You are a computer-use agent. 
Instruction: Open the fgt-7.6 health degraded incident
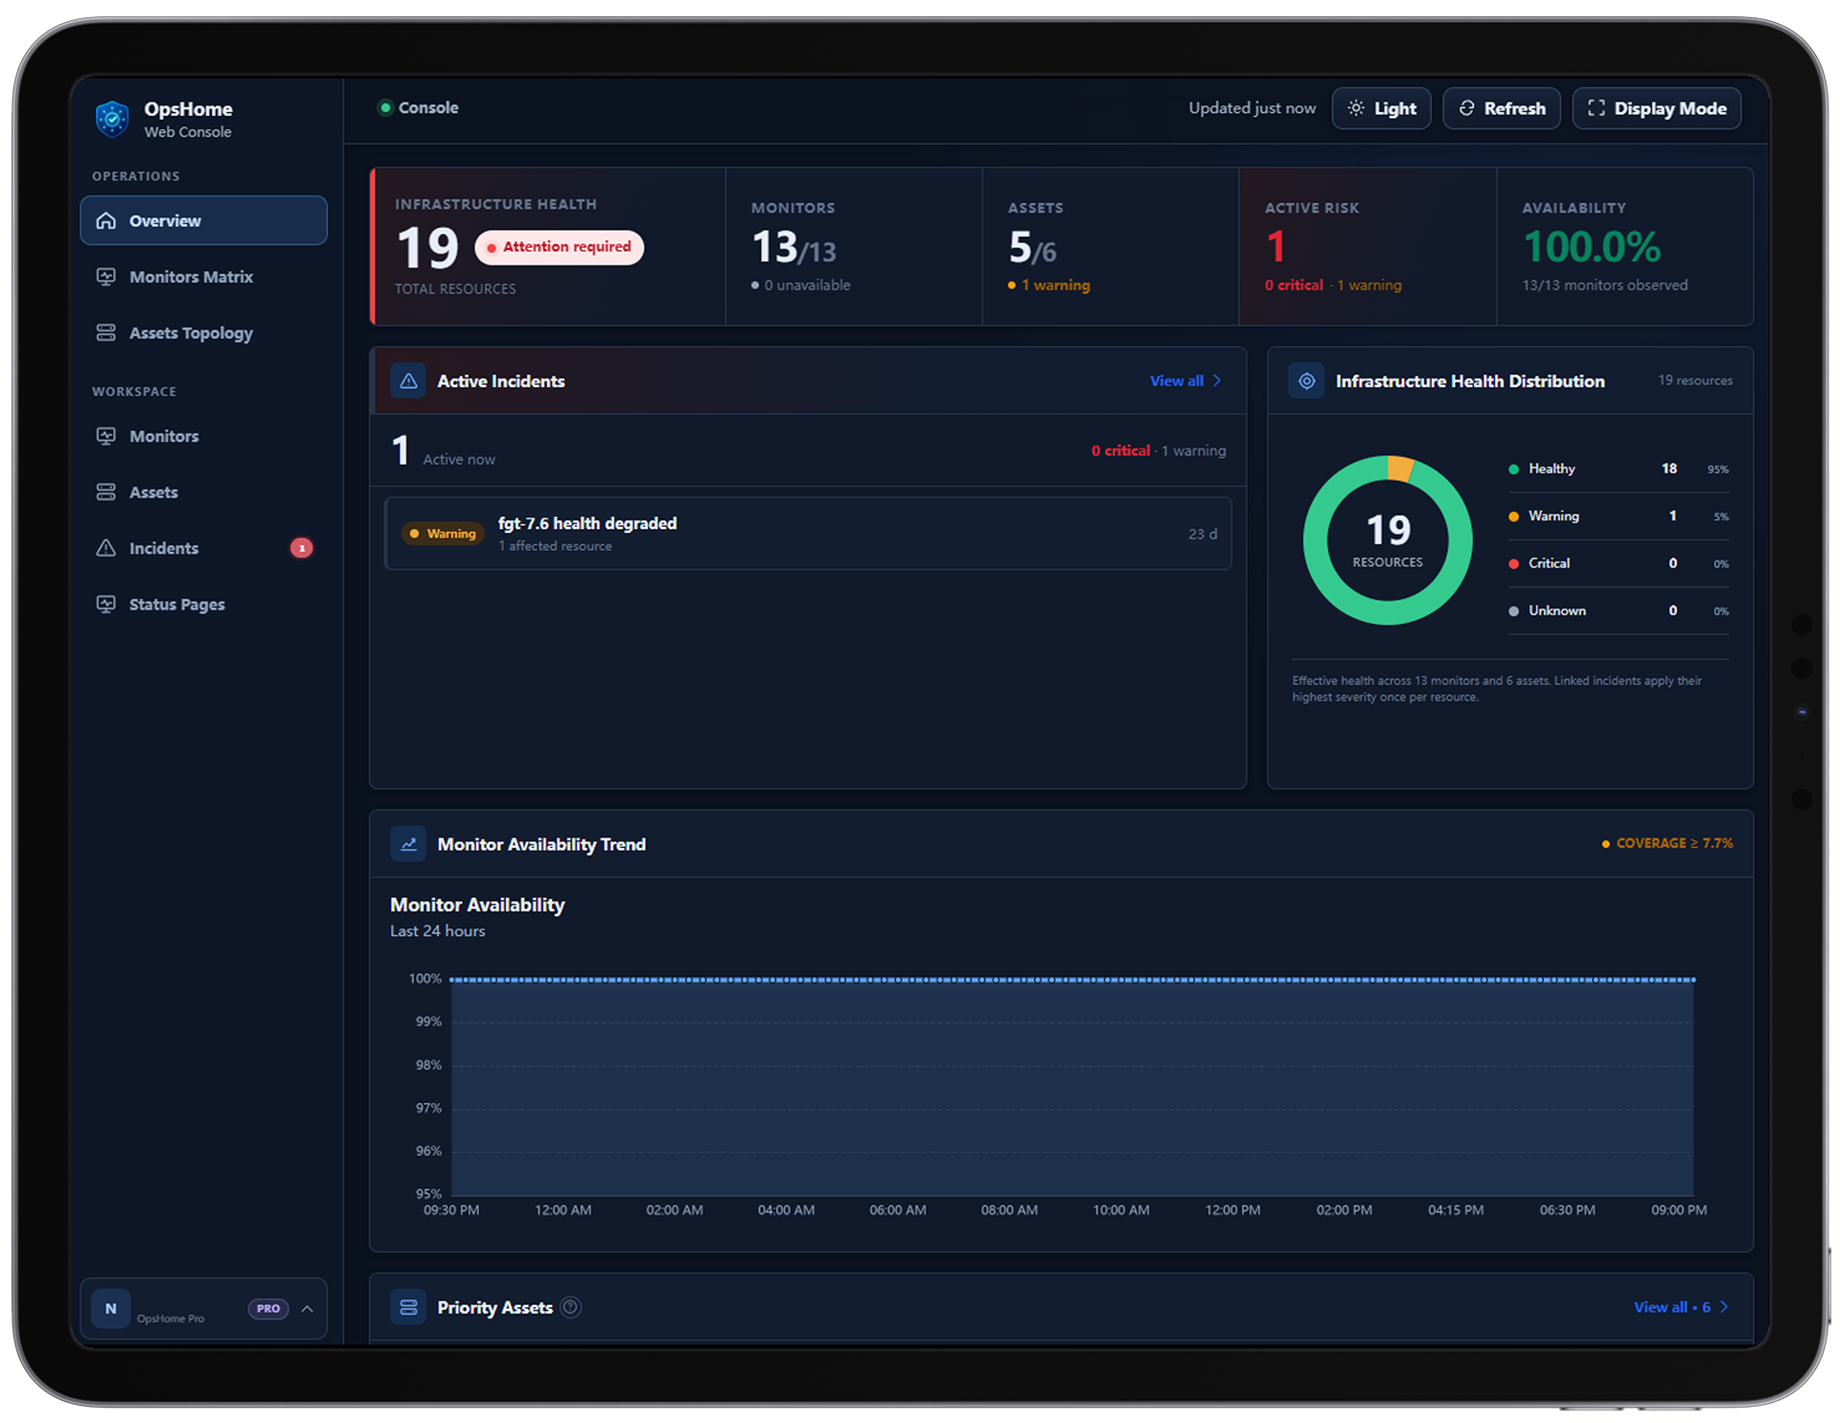coord(808,534)
